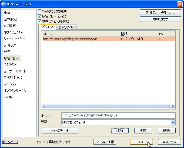Close the IE7Pro settings window
The width and height of the screenshot is (184, 148).
click(180, 4)
